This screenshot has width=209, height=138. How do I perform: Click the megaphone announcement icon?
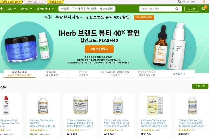click(48, 17)
